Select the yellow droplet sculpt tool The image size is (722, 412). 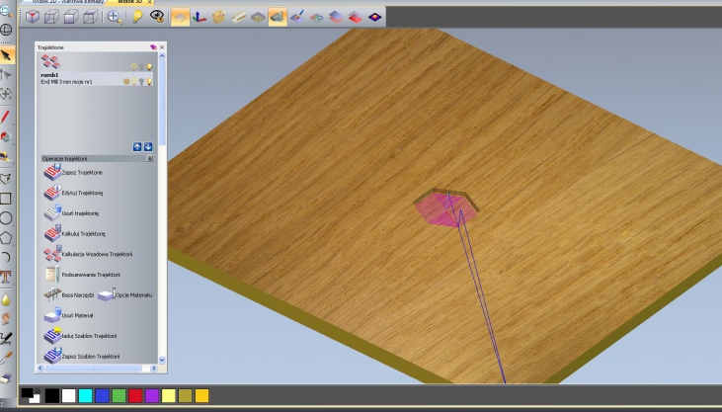pos(6,300)
